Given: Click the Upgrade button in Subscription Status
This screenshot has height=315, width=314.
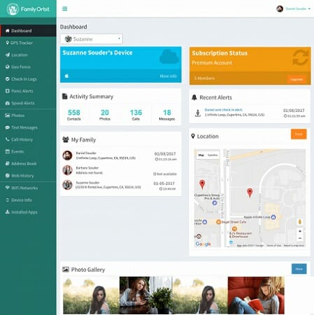Looking at the screenshot, I should tap(297, 79).
